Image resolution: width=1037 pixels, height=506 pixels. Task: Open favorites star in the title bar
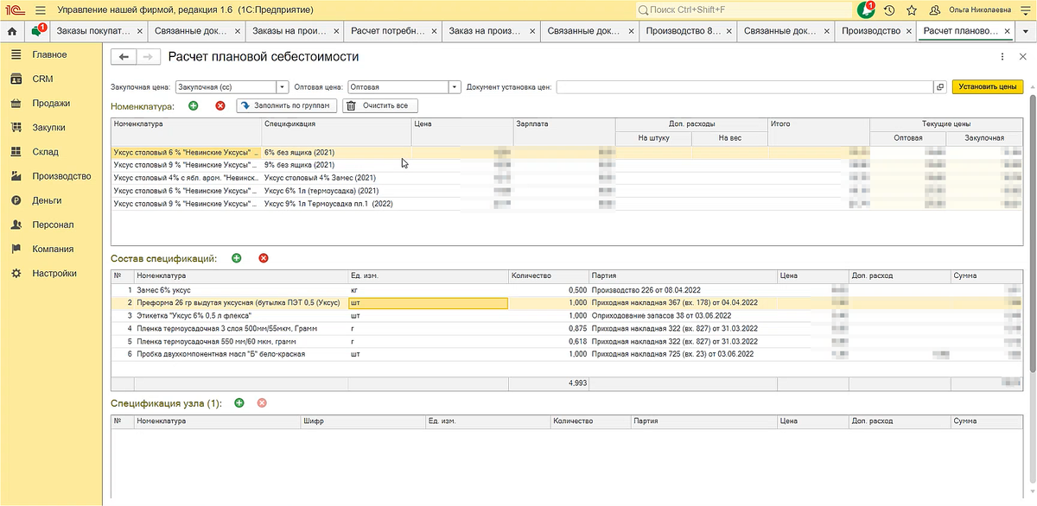(x=912, y=9)
